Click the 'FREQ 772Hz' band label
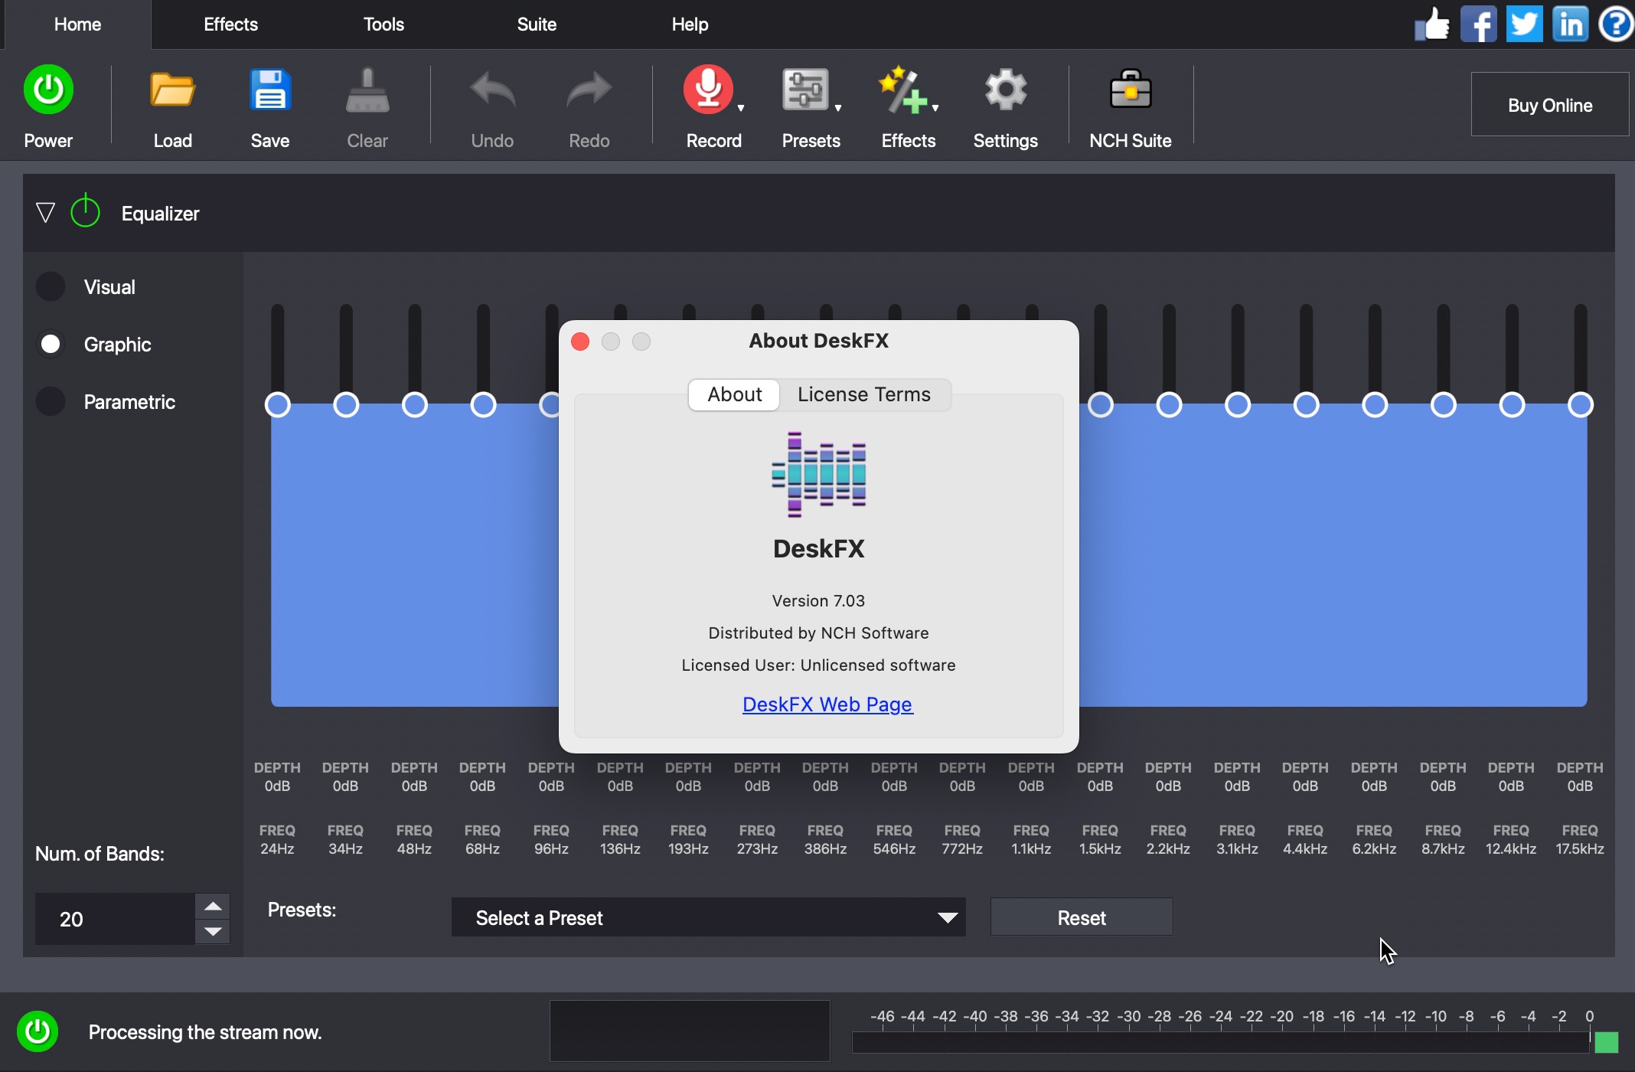The image size is (1635, 1072). pos(962,839)
